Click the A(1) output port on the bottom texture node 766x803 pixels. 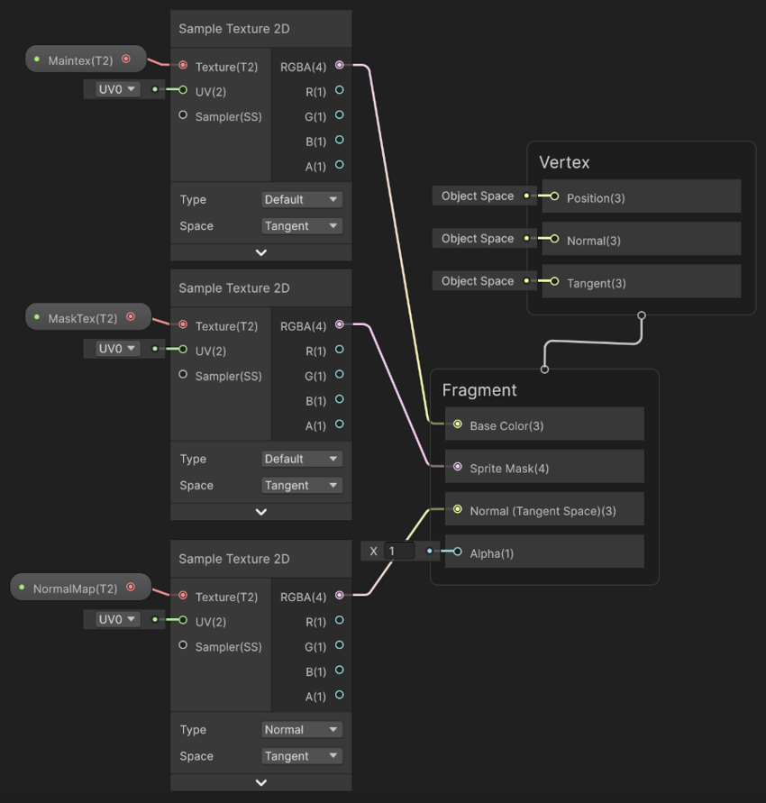pyautogui.click(x=339, y=695)
